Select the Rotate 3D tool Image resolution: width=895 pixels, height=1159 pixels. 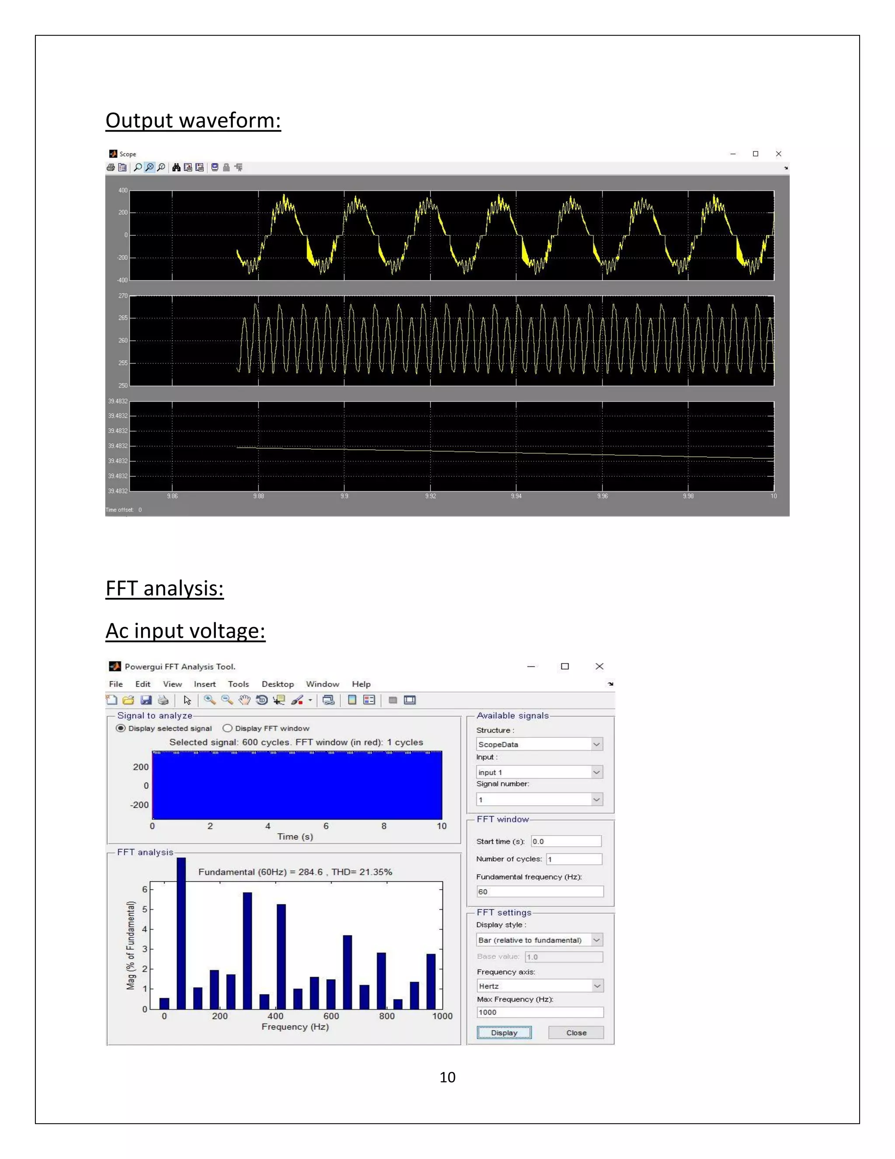[261, 700]
